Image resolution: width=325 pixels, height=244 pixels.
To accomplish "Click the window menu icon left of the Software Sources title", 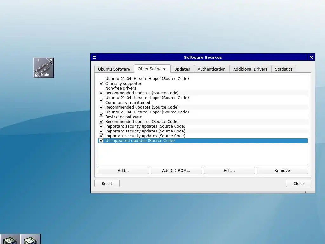I will pos(94,57).
